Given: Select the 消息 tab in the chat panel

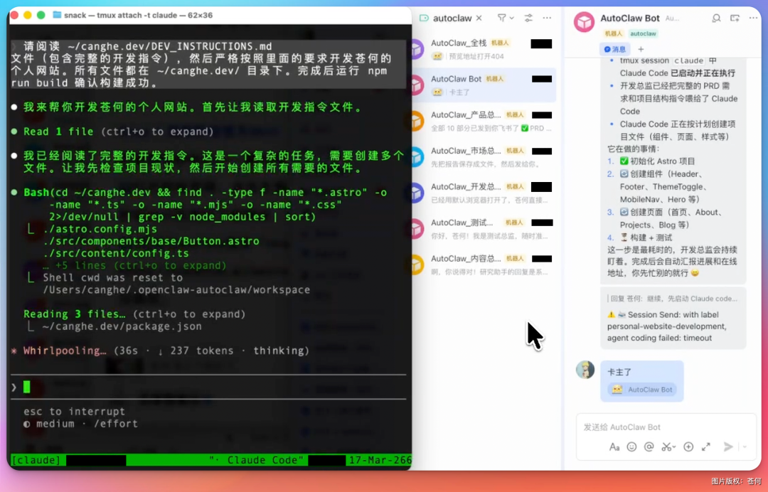Looking at the screenshot, I should [x=616, y=49].
